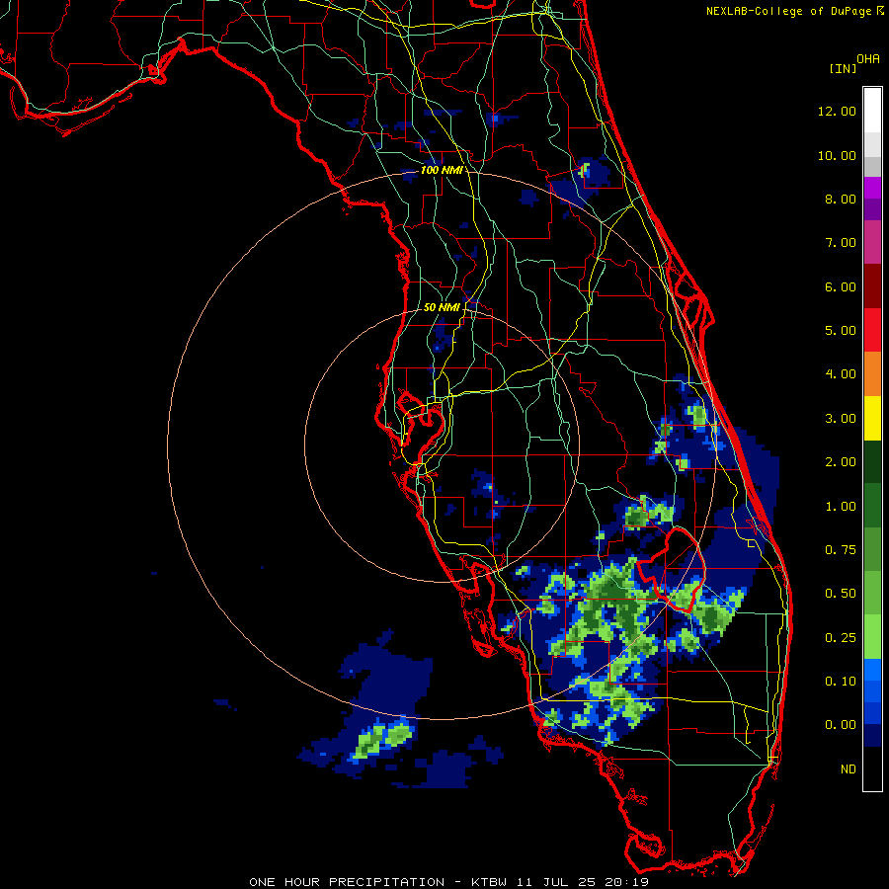Screen dimensions: 889x889
Task: Click the 3.00 legend value
Action: (x=841, y=419)
